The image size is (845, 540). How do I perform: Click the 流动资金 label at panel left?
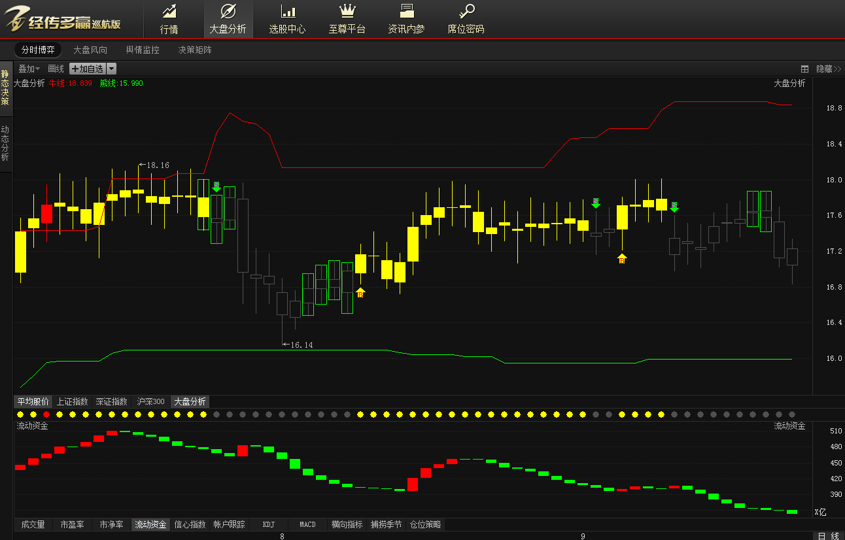pyautogui.click(x=32, y=426)
